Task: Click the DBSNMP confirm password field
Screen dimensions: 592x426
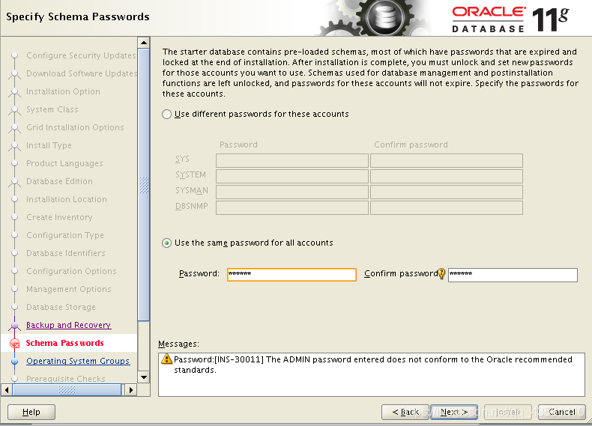Action: pyautogui.click(x=447, y=207)
